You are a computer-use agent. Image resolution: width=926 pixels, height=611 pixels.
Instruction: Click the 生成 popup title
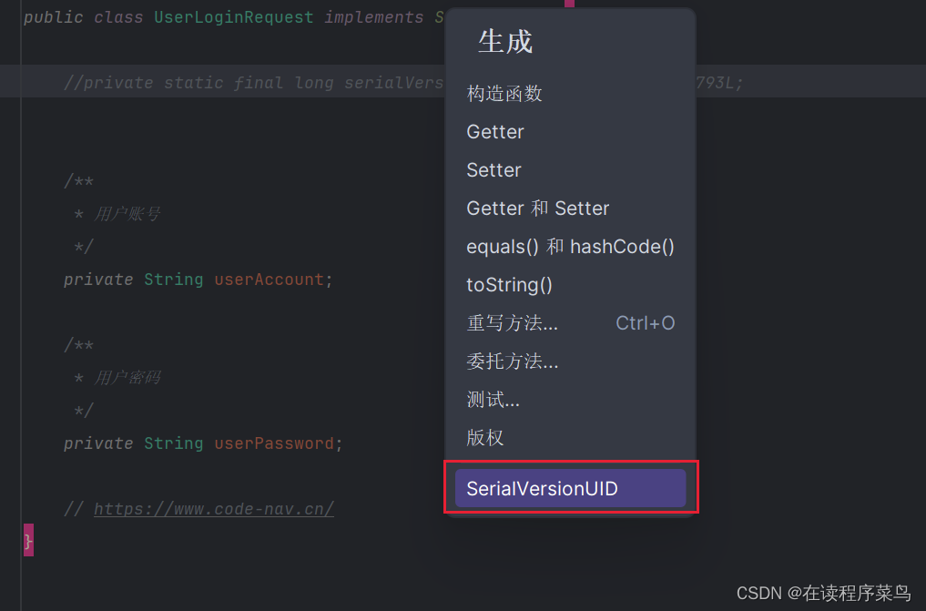pos(505,42)
